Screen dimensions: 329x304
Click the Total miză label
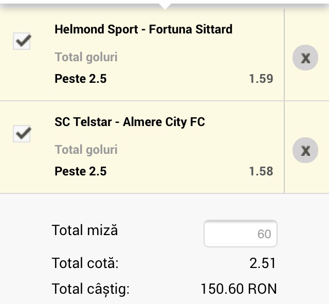(x=85, y=230)
